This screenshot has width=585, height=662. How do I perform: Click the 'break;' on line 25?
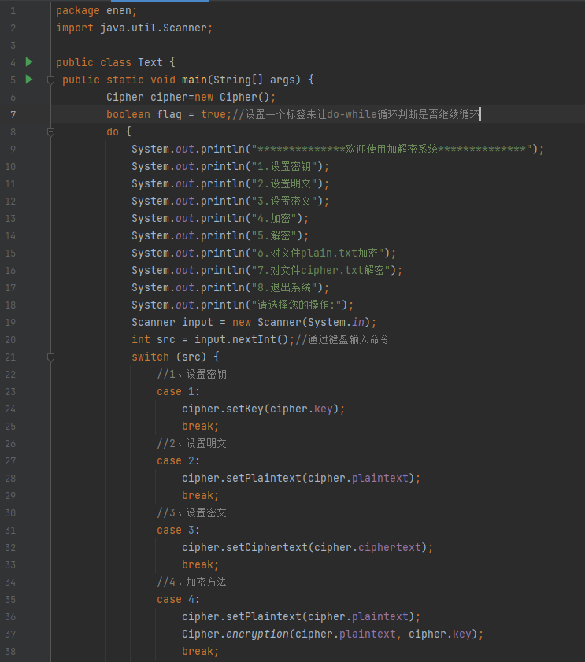tap(201, 426)
